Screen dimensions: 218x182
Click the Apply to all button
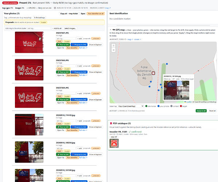click(x=201, y=111)
